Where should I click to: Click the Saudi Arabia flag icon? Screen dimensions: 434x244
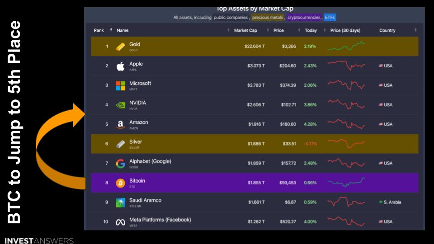[381, 202]
